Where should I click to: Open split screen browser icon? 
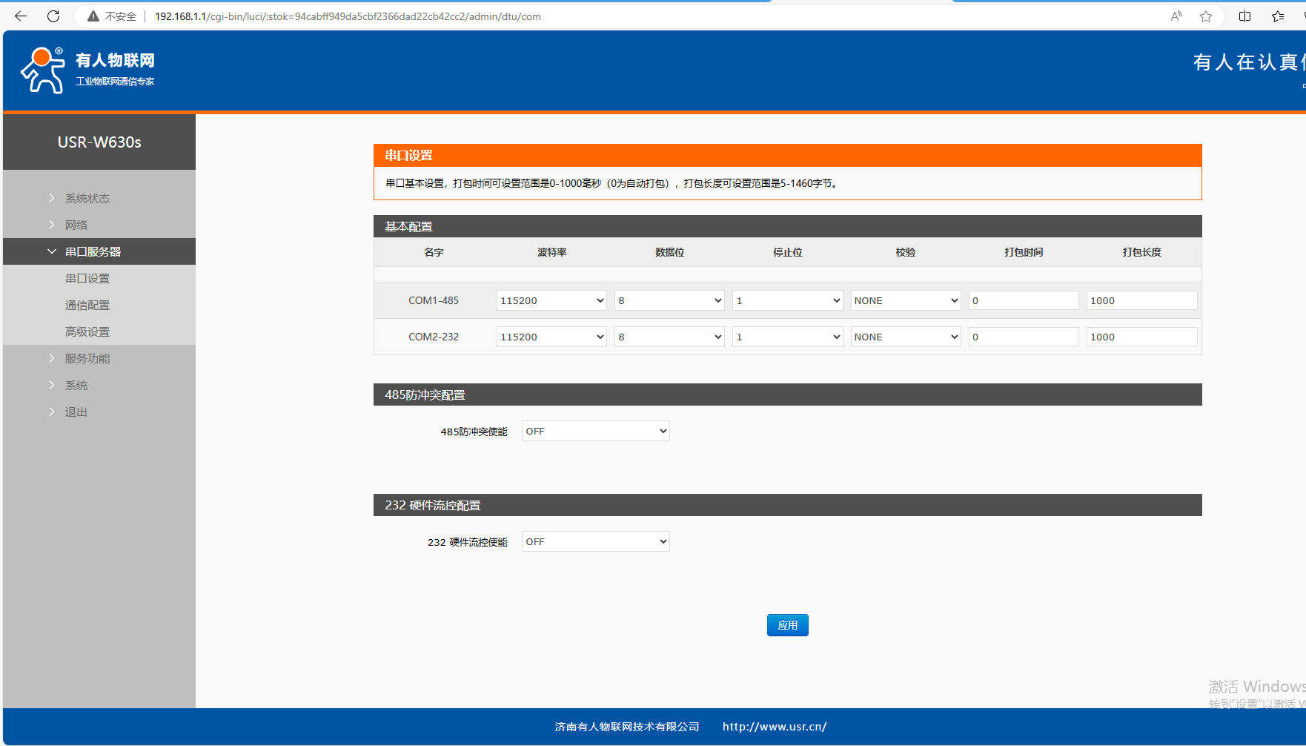tap(1244, 16)
